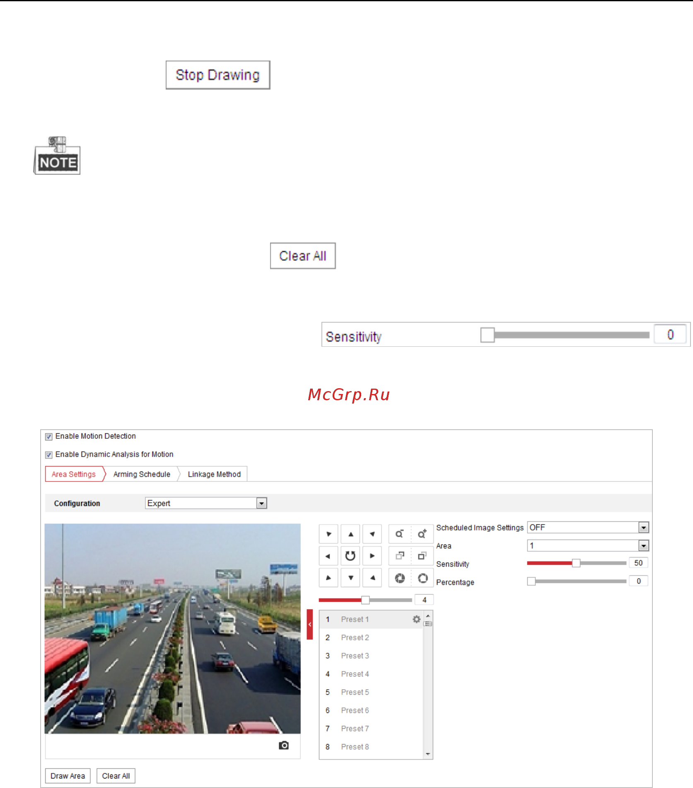
Task: Capture snapshot with the camera icon
Action: pyautogui.click(x=284, y=746)
